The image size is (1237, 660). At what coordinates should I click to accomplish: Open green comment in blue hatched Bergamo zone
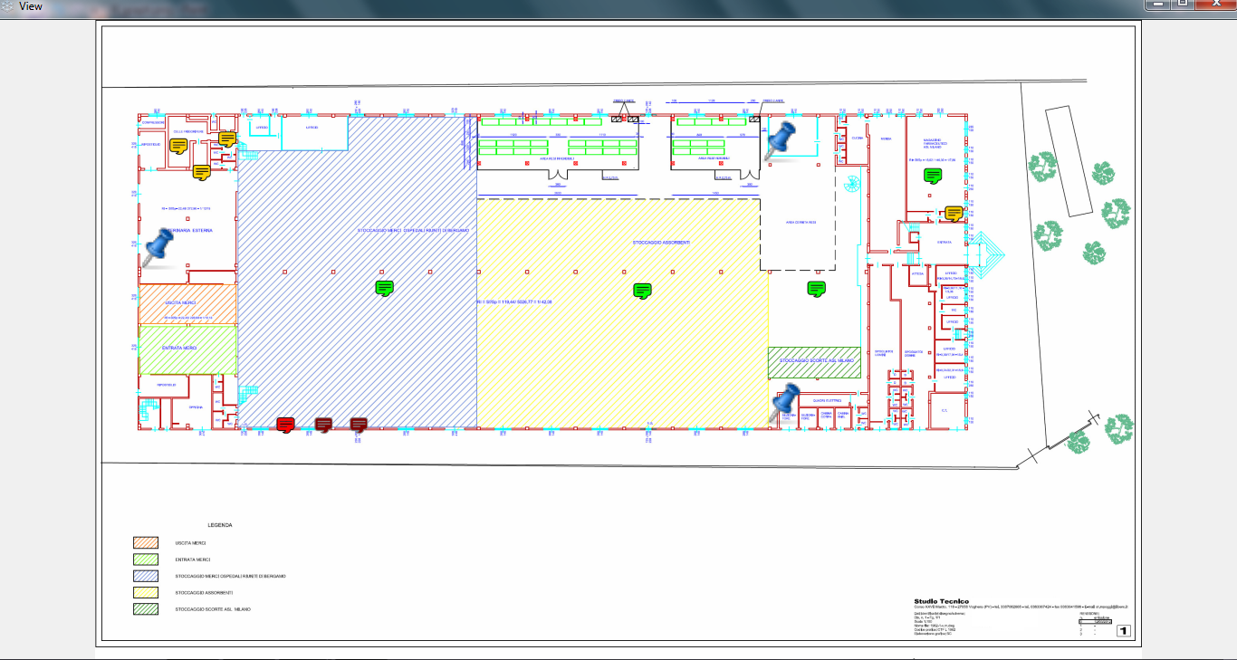click(x=385, y=289)
